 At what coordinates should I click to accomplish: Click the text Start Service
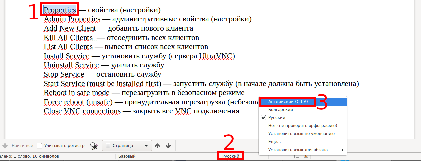[x=64, y=83]
